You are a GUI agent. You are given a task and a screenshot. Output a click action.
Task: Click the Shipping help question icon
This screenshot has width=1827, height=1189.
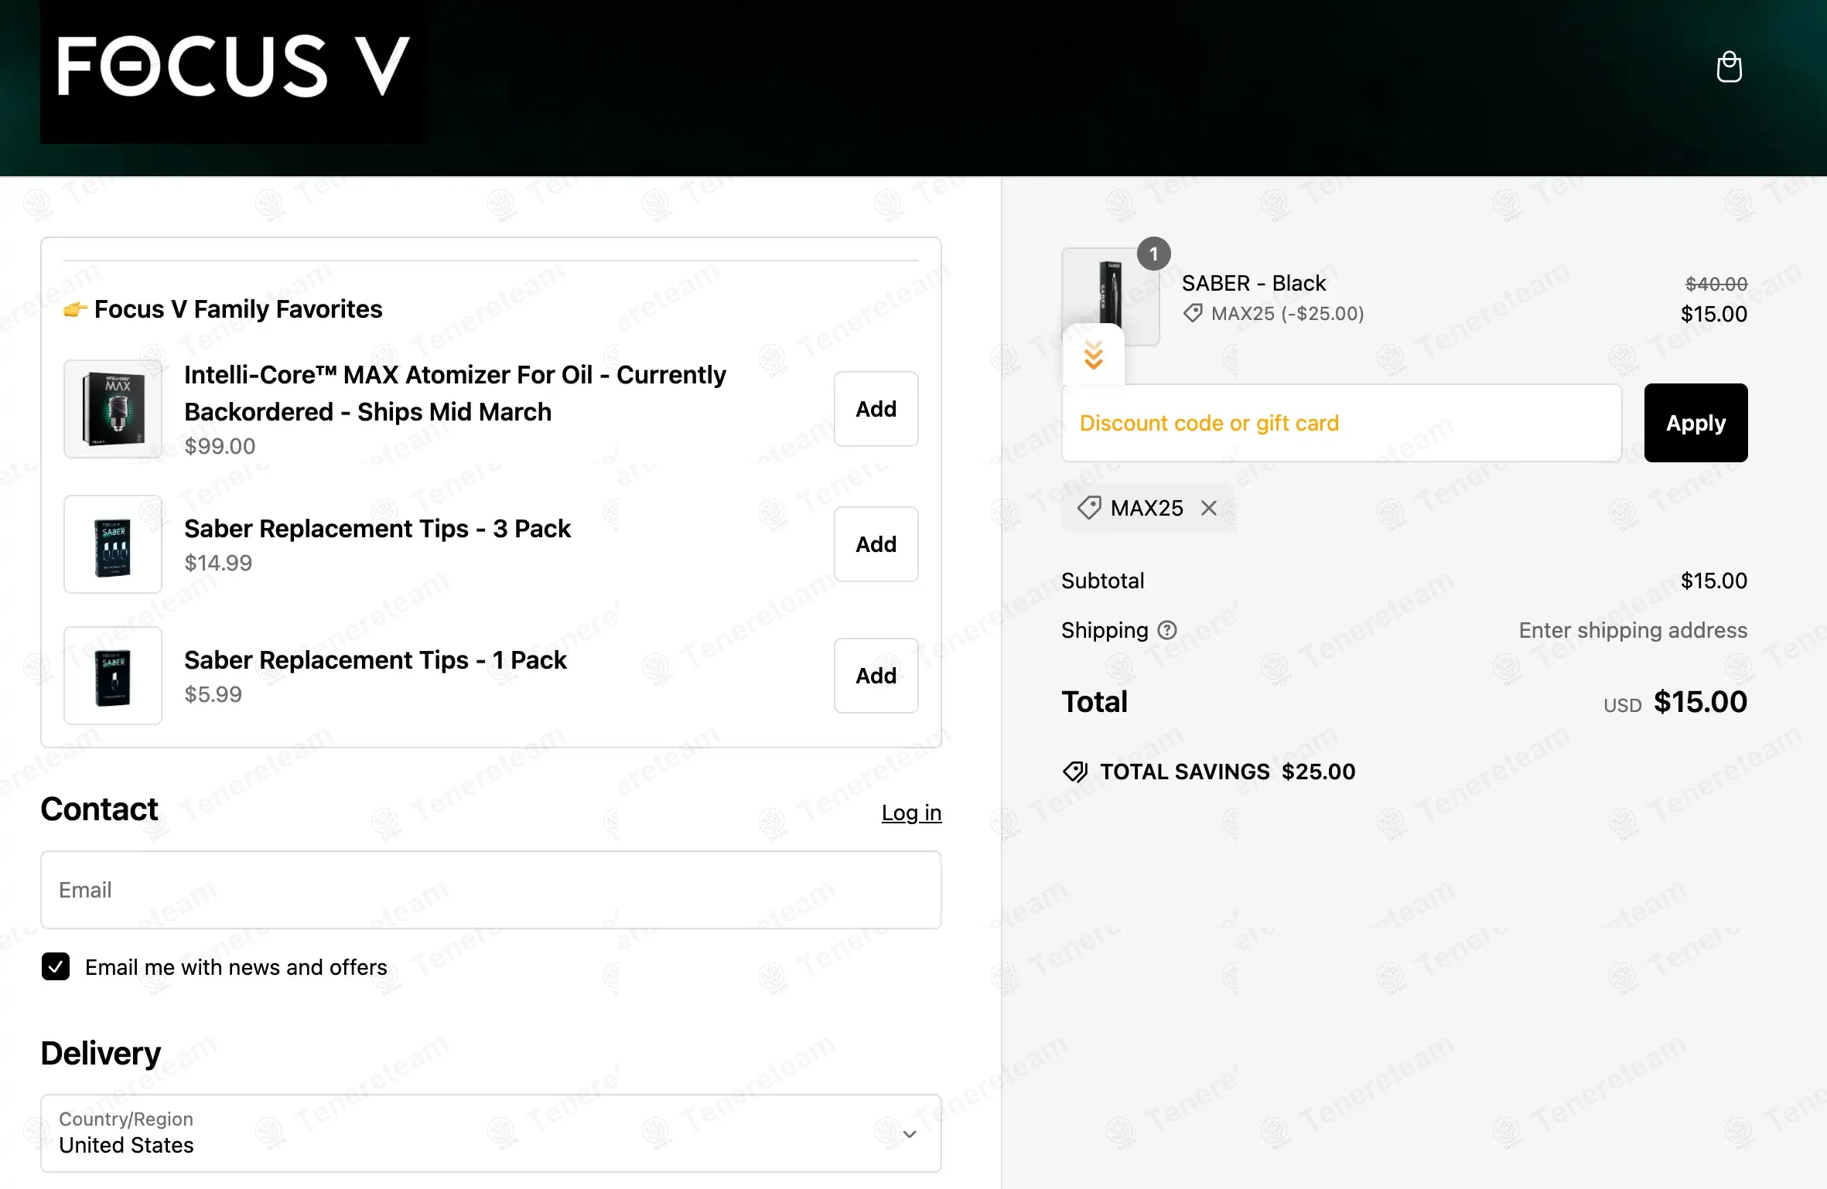pos(1167,631)
